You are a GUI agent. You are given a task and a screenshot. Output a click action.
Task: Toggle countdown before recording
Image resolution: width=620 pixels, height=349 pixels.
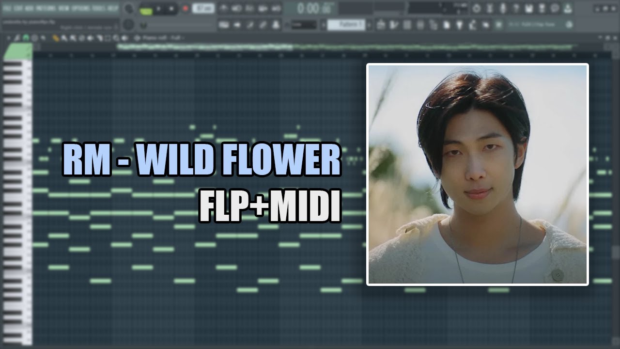tap(249, 8)
